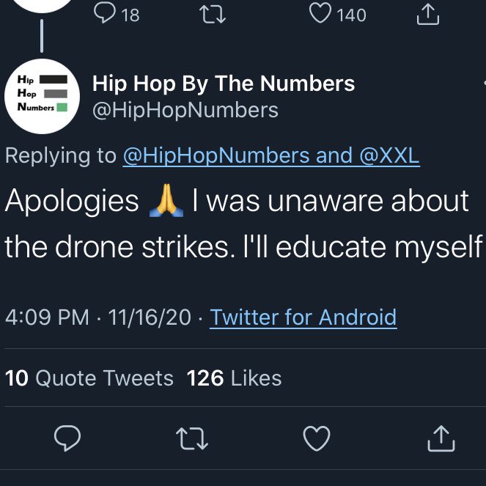Screen dimensions: 486x486
Task: Click the gray @HipHopNumbers handle under the name
Action: [x=185, y=111]
